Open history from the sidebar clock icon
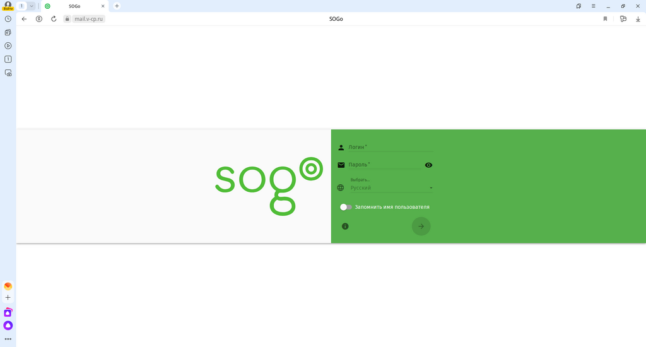The height and width of the screenshot is (347, 646). pyautogui.click(x=8, y=19)
